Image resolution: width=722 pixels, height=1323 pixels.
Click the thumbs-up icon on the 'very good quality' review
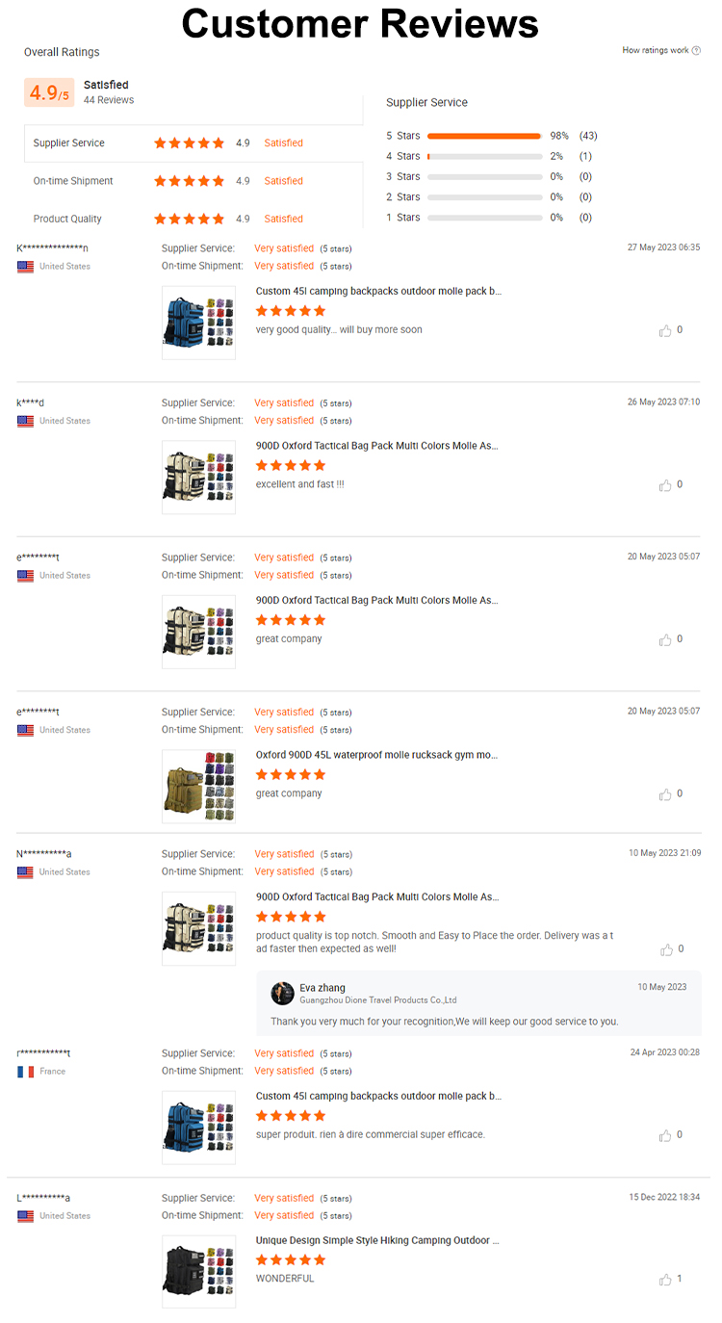pos(665,330)
